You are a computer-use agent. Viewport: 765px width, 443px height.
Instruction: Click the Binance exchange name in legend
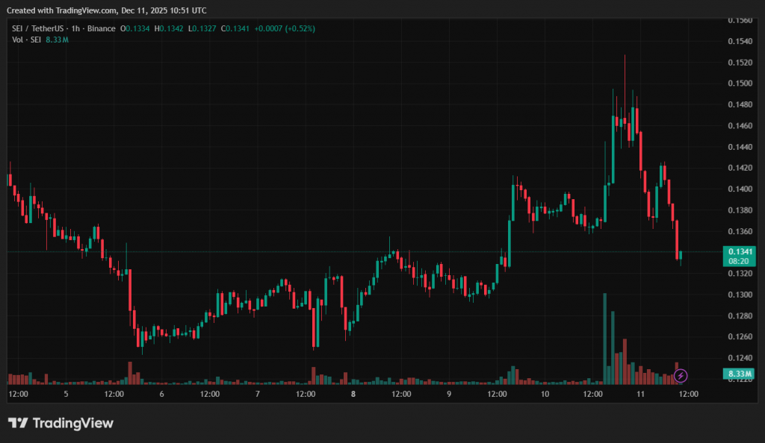(102, 28)
